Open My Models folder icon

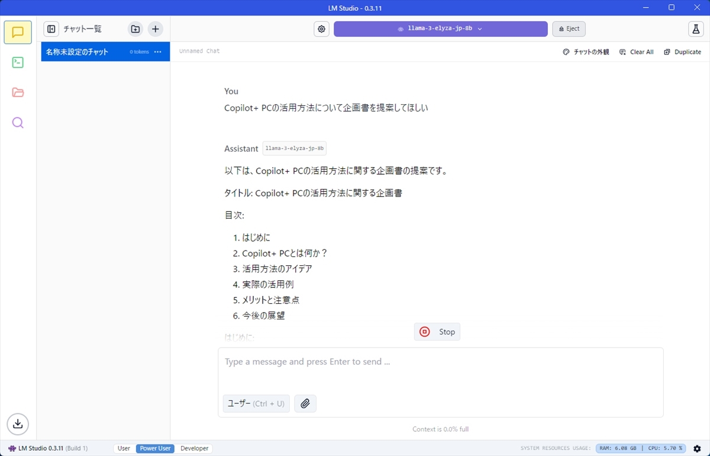coord(18,92)
